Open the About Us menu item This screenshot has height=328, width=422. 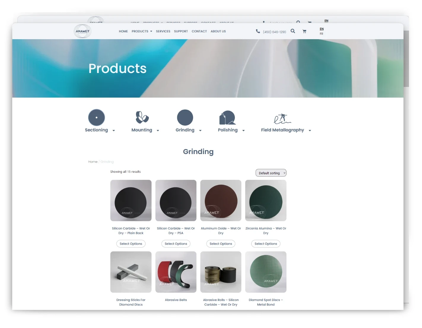[x=218, y=31]
